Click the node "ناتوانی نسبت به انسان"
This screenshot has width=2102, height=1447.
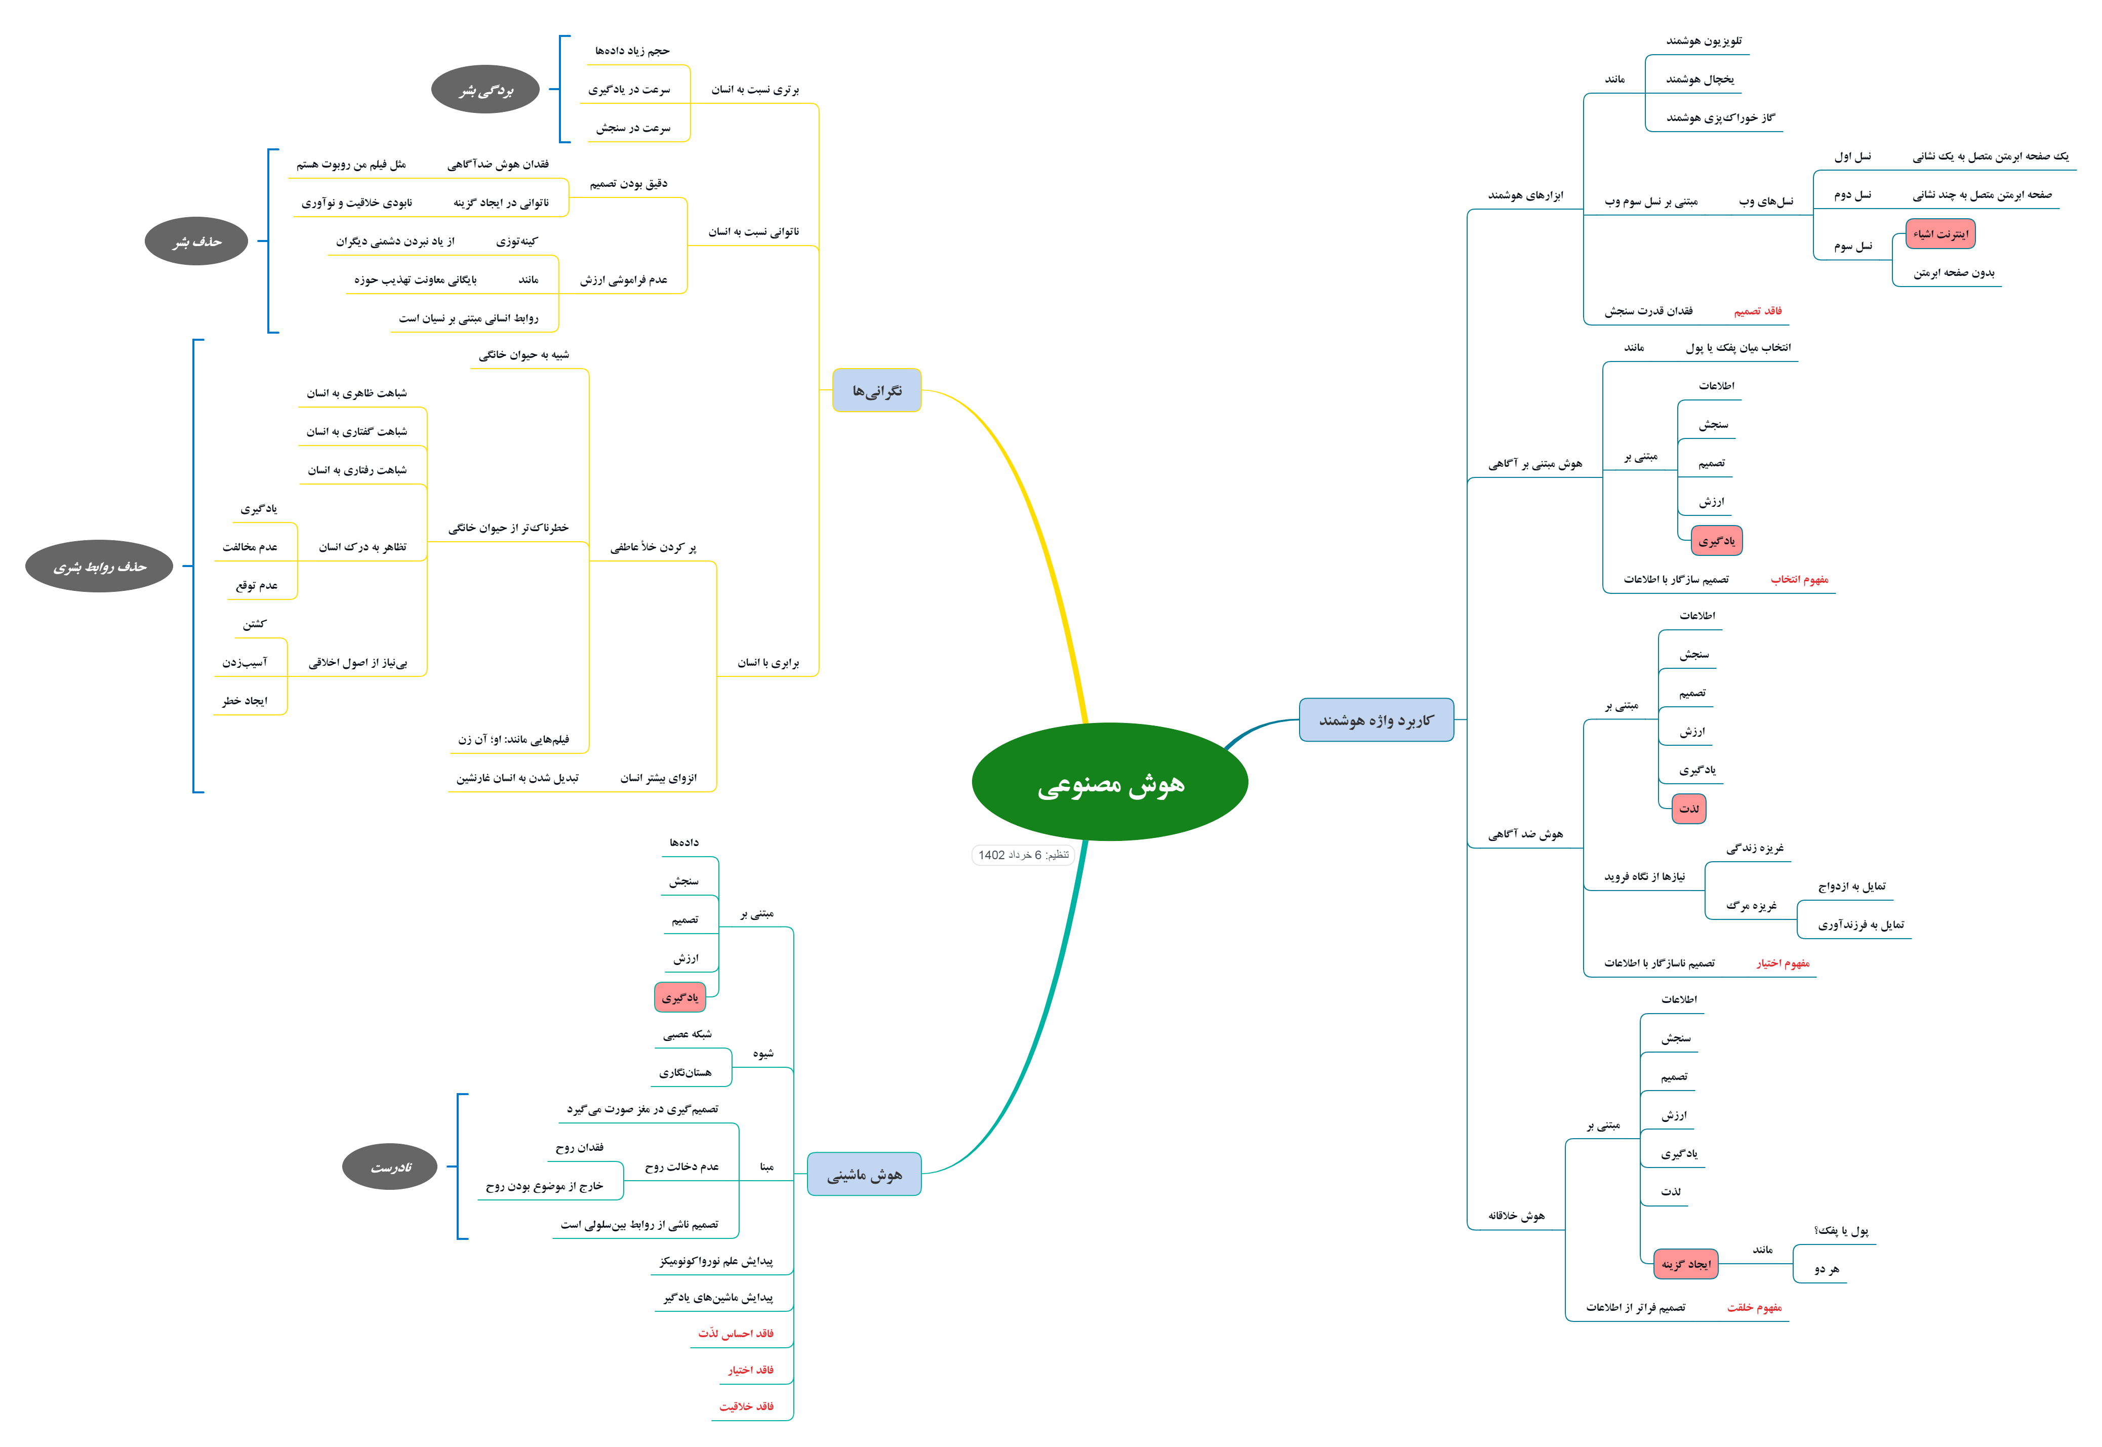click(x=753, y=232)
